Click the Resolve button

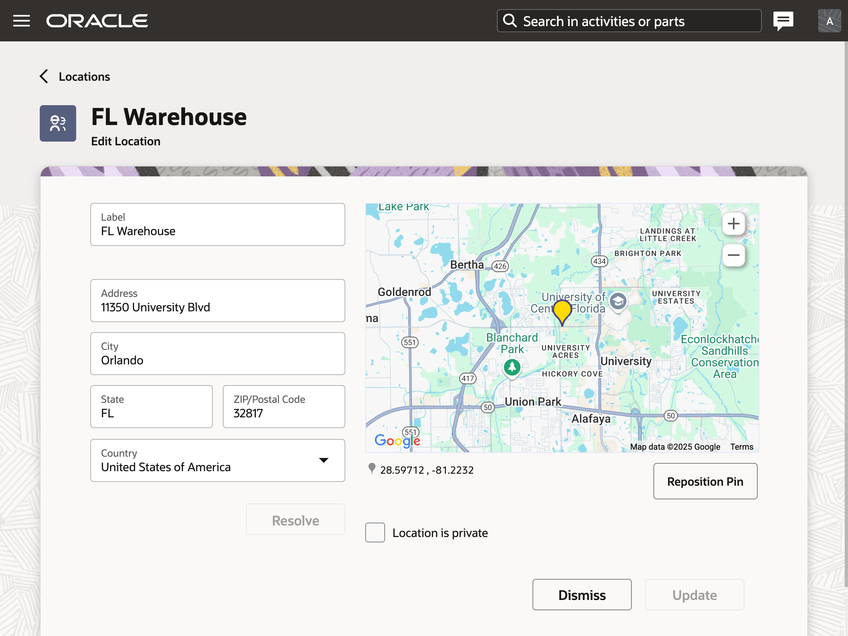tap(295, 520)
